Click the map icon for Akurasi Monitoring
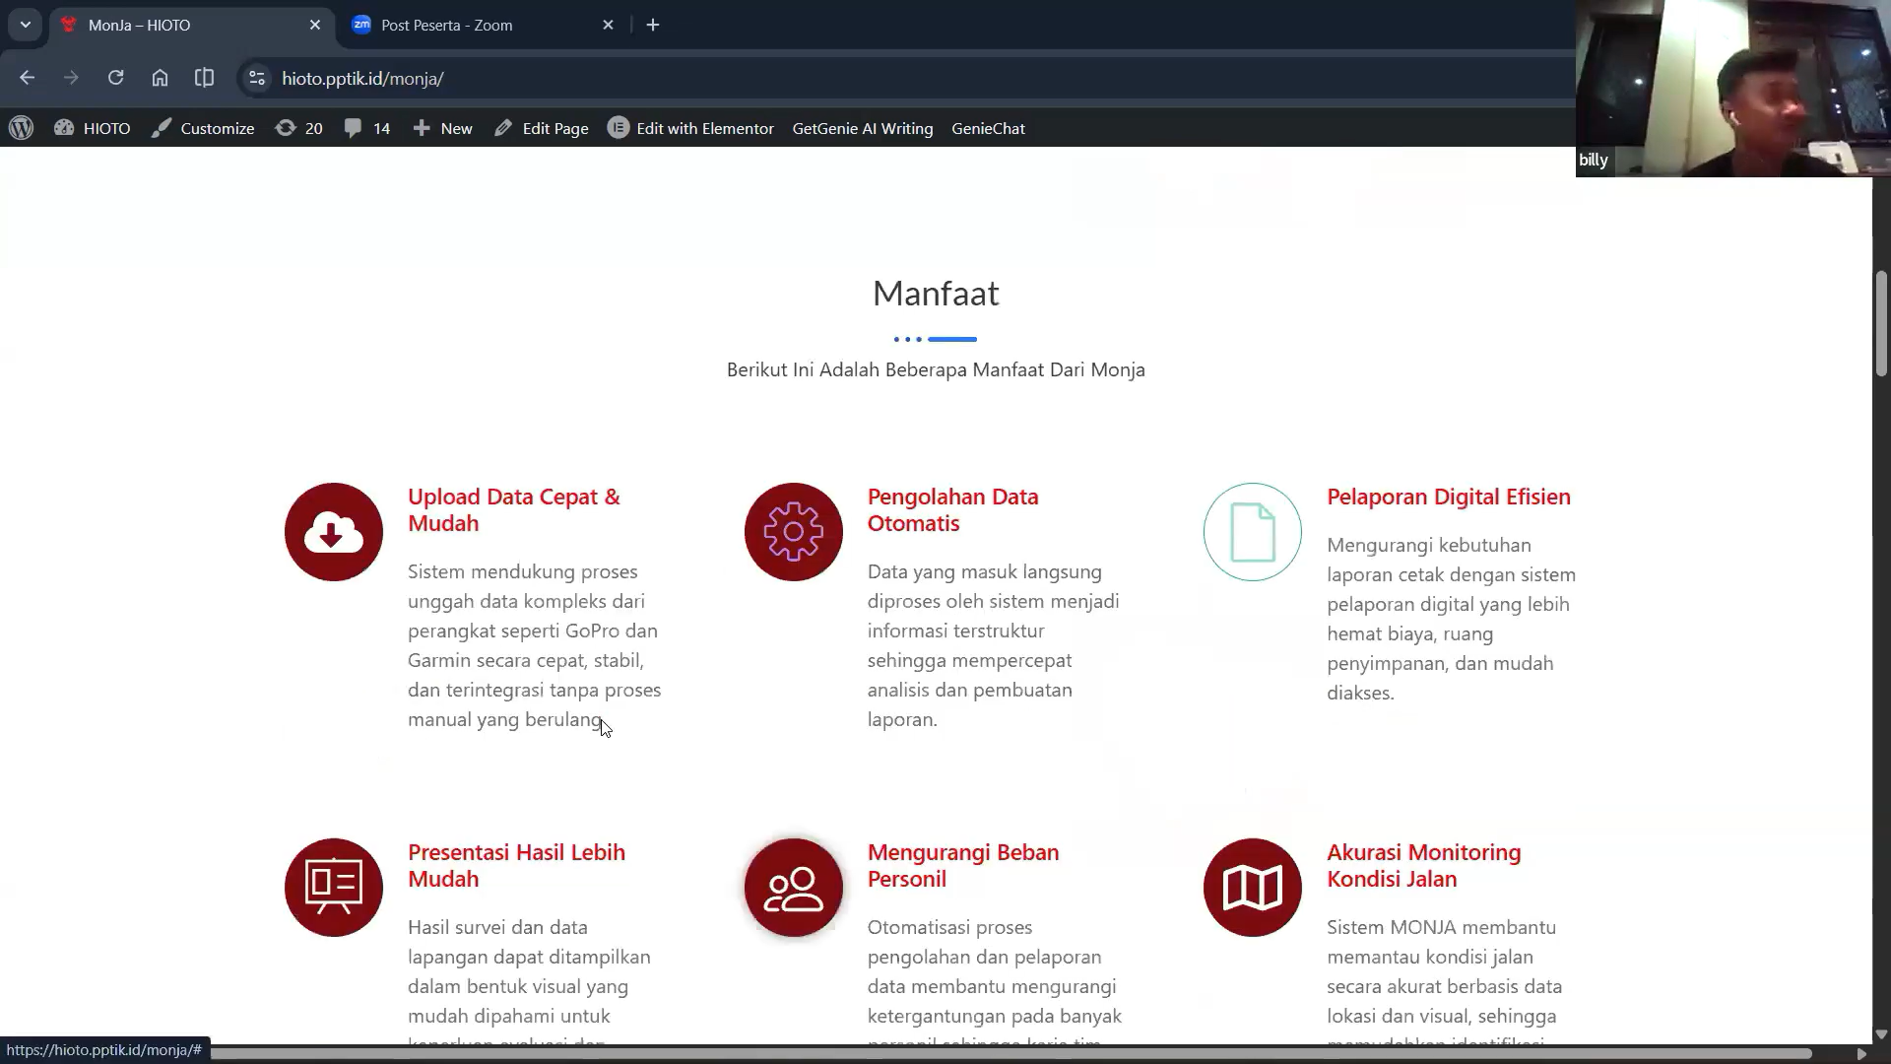 tap(1252, 887)
